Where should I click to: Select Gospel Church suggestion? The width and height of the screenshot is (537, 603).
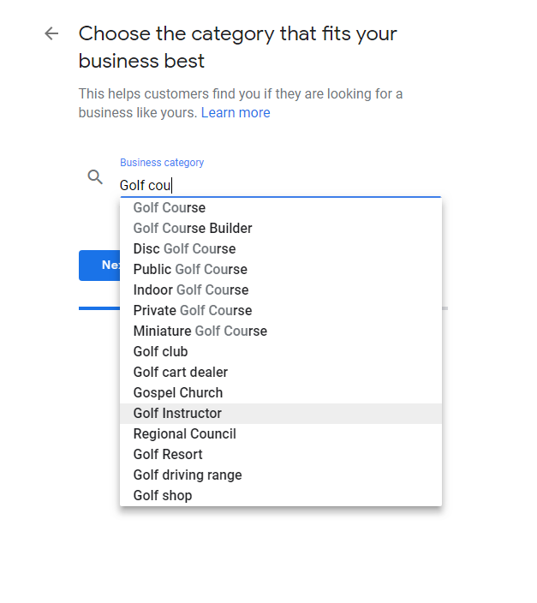click(x=281, y=393)
